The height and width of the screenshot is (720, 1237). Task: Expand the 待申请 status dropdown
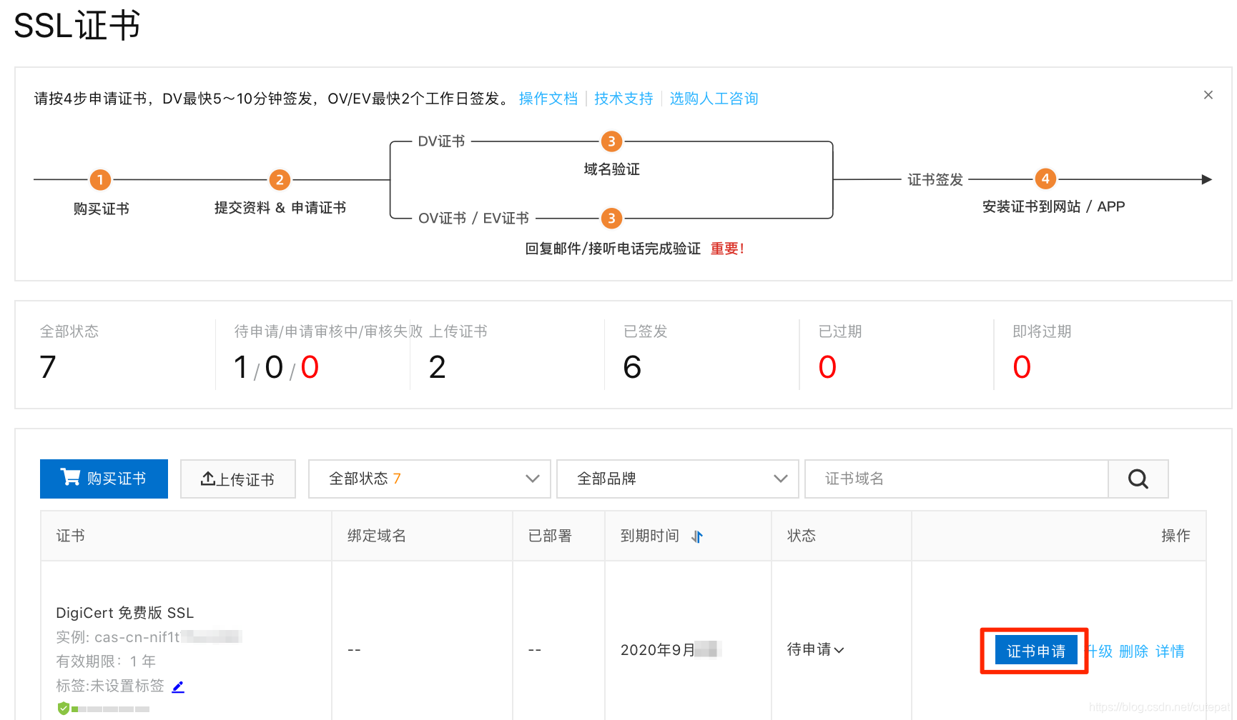click(816, 649)
